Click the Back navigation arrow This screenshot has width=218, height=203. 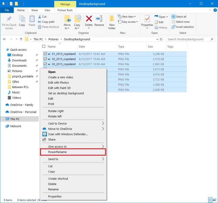point(4,39)
